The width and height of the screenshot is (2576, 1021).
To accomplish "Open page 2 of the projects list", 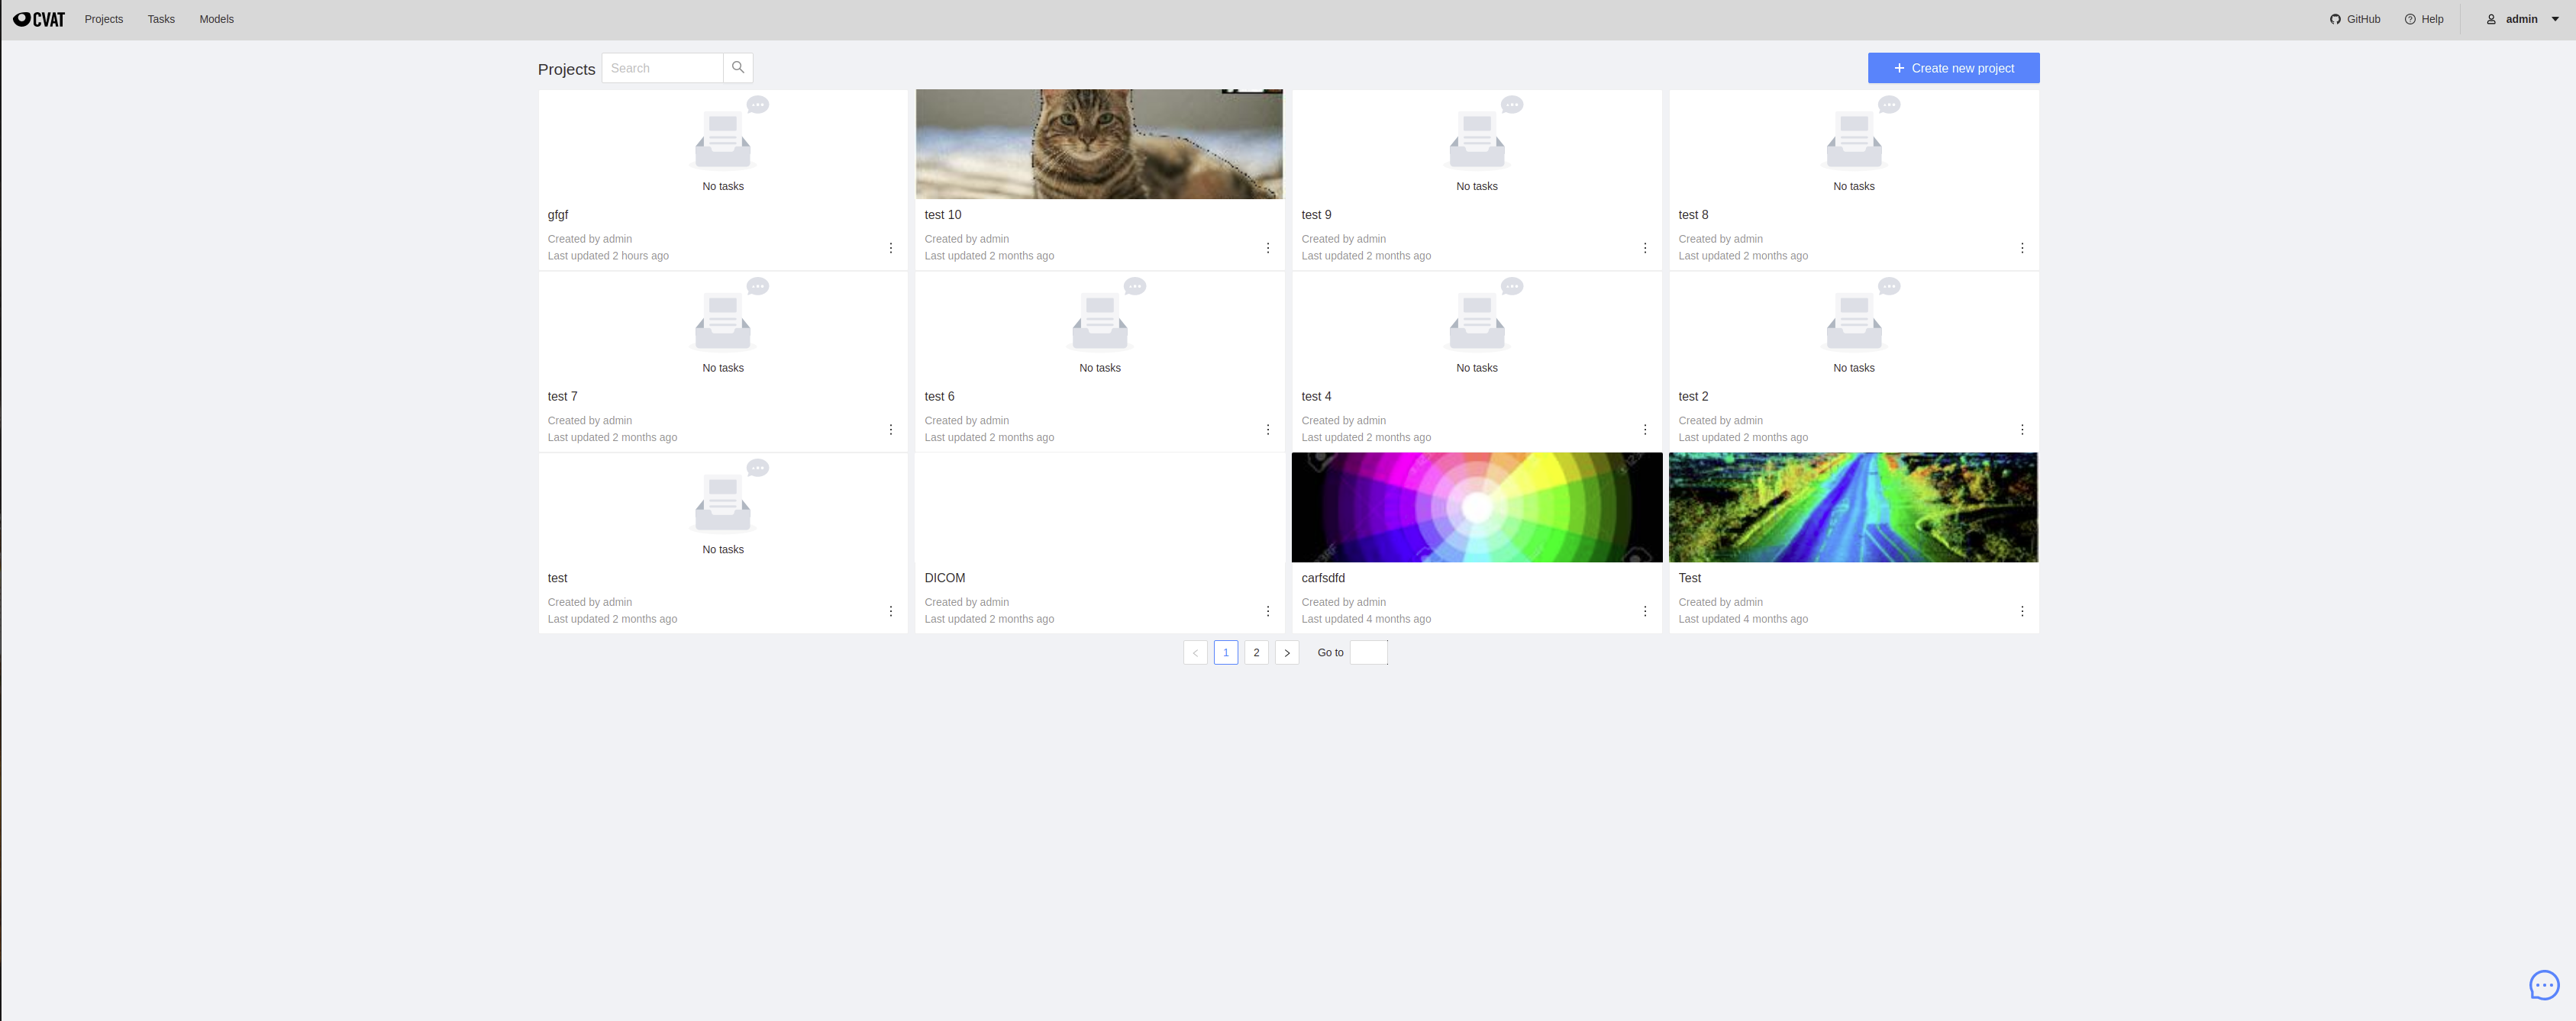I will [x=1256, y=652].
